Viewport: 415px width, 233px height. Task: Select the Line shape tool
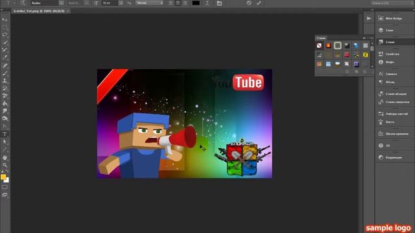(x=5, y=150)
